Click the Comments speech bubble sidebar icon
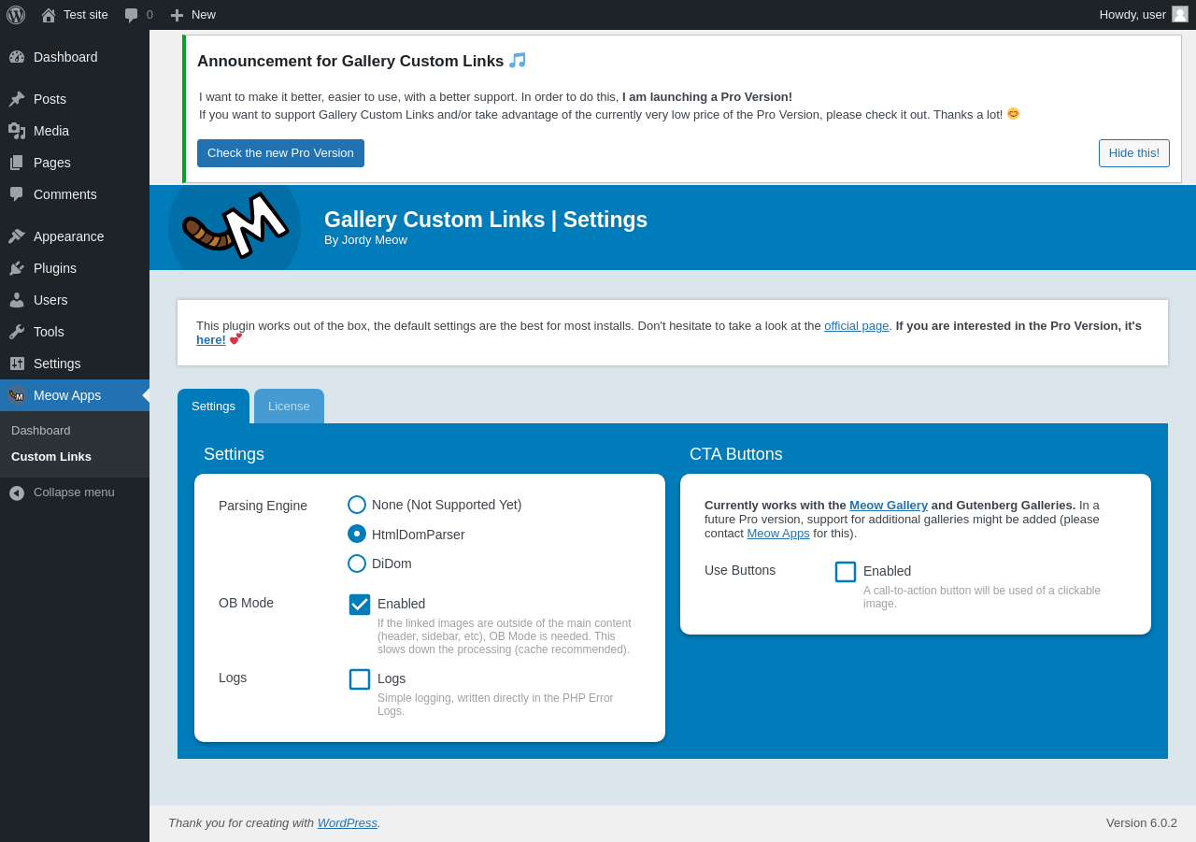Image resolution: width=1196 pixels, height=842 pixels. (17, 194)
